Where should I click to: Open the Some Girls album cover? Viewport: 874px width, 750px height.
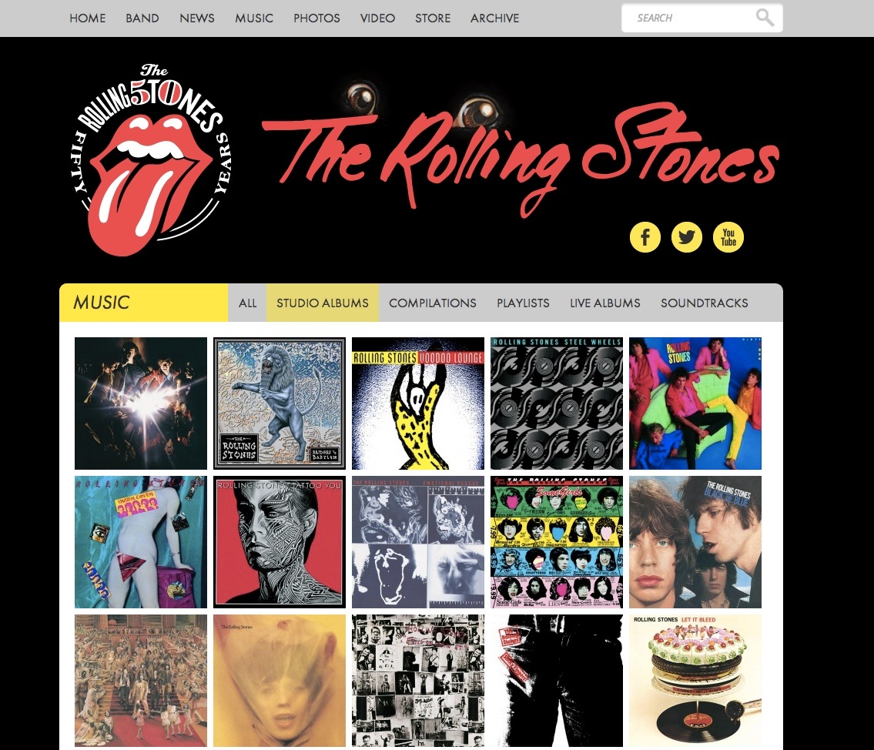(x=556, y=542)
